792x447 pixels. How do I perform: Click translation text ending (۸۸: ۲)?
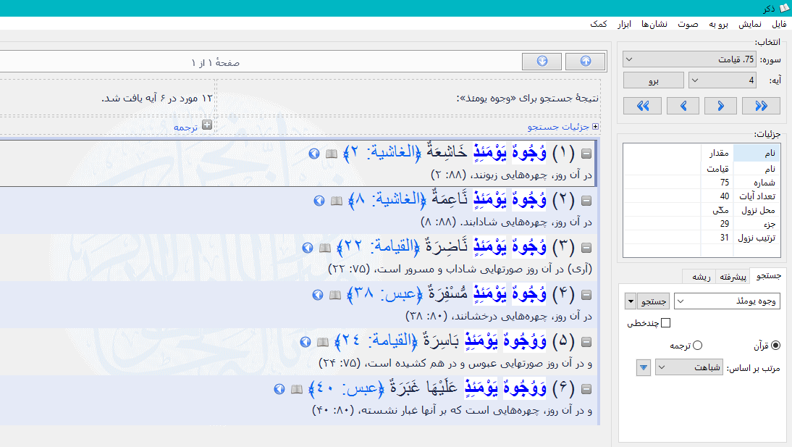[x=511, y=175]
